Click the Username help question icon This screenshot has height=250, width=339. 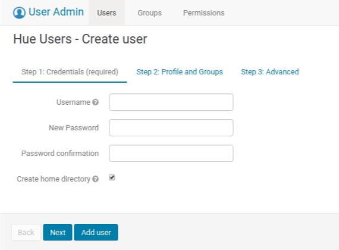click(x=95, y=102)
